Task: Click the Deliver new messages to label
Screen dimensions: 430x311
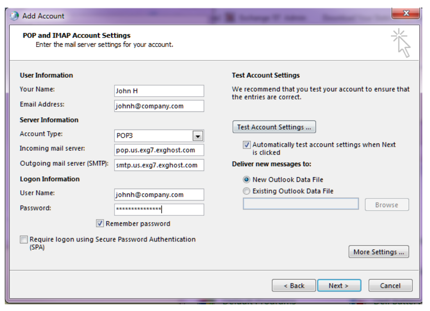Action: click(272, 164)
